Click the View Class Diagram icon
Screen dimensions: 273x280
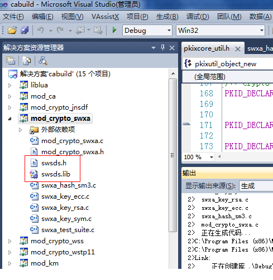coord(43,61)
